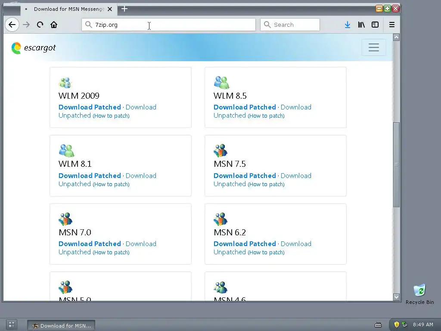This screenshot has width=441, height=331.
Task: Open the Downloads panel arrow icon
Action: (348, 25)
